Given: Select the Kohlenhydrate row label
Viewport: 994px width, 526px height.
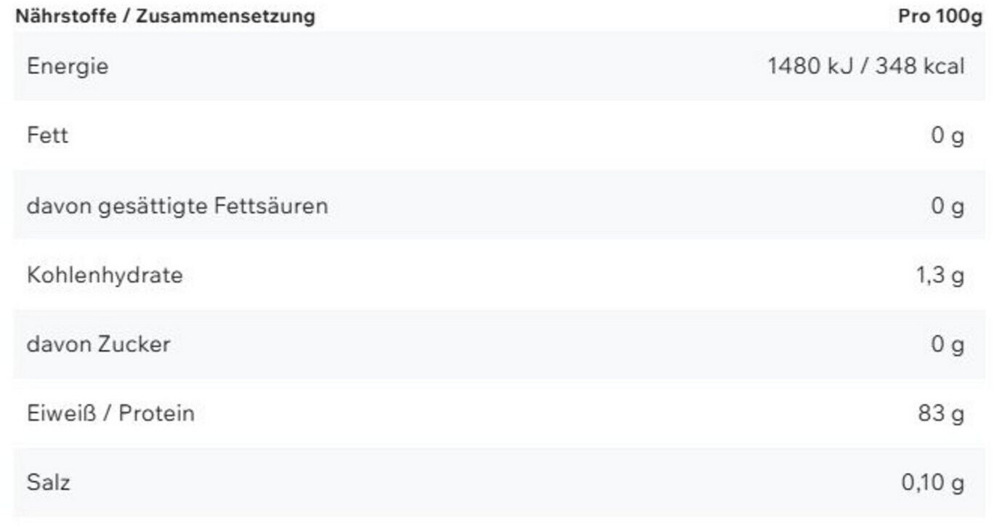Looking at the screenshot, I should point(105,275).
